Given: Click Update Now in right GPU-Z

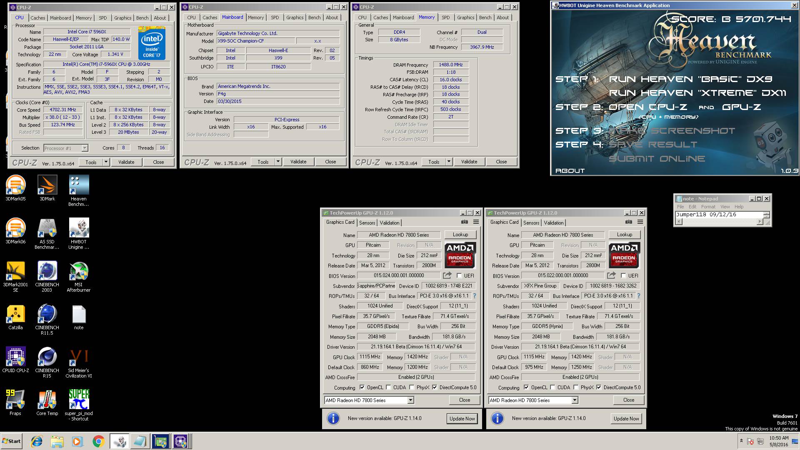Looking at the screenshot, I should 626,419.
